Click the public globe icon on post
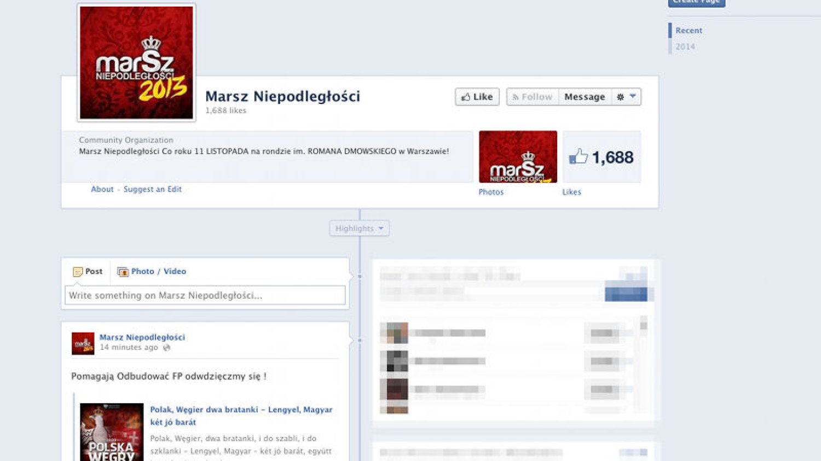This screenshot has height=461, width=821. point(167,347)
